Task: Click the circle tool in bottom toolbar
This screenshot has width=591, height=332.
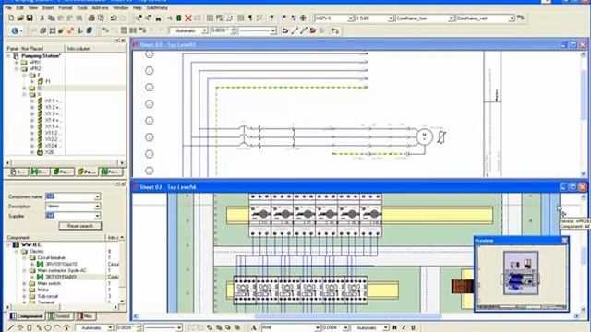Action: 48,328
